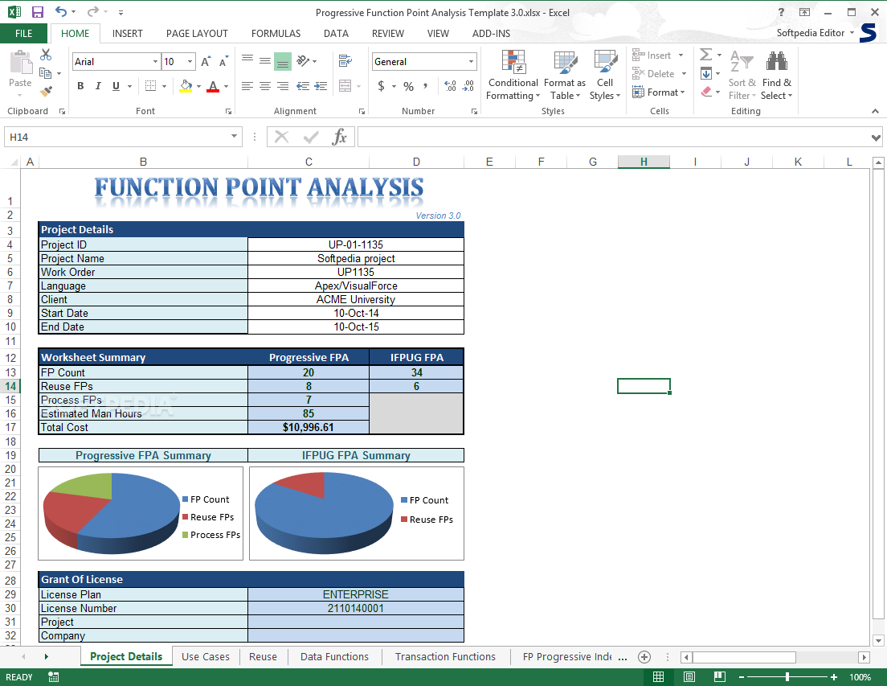Expand the formula bar
The width and height of the screenshot is (887, 686).
coord(876,137)
